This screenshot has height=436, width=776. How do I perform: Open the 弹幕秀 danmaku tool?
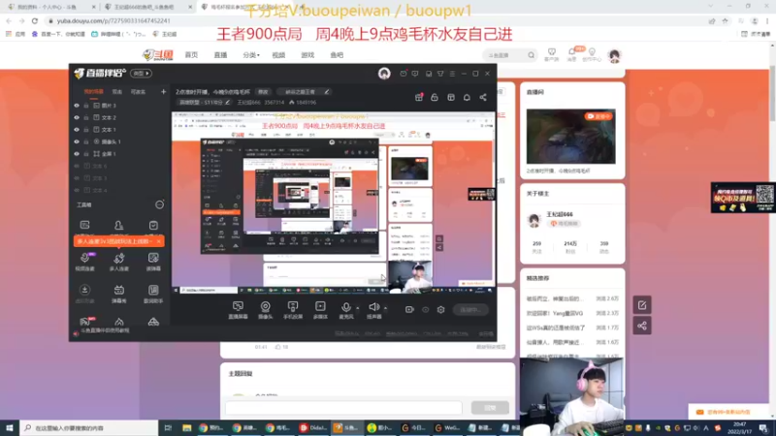click(118, 293)
